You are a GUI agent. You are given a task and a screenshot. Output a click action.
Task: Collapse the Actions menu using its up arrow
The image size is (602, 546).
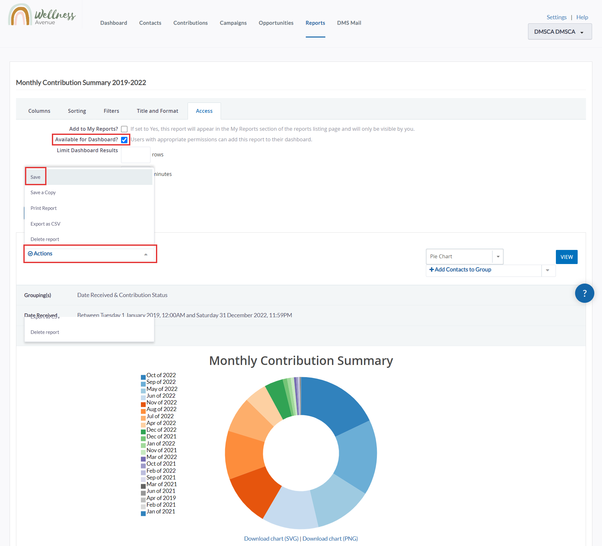click(x=146, y=254)
